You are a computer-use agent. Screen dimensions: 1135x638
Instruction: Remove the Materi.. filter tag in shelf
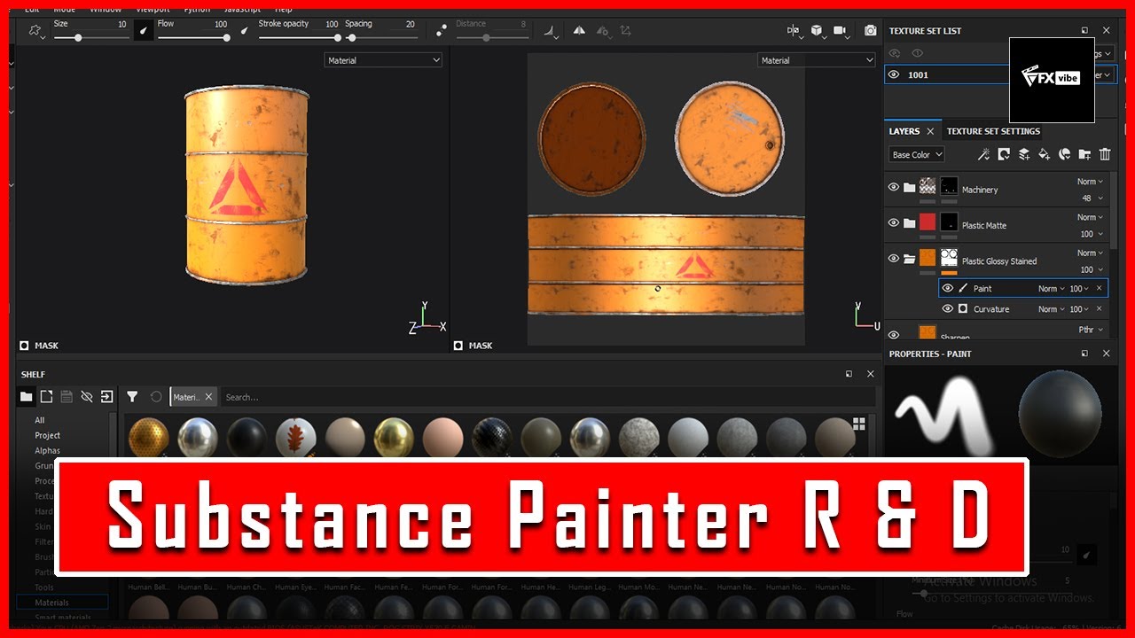click(x=208, y=397)
